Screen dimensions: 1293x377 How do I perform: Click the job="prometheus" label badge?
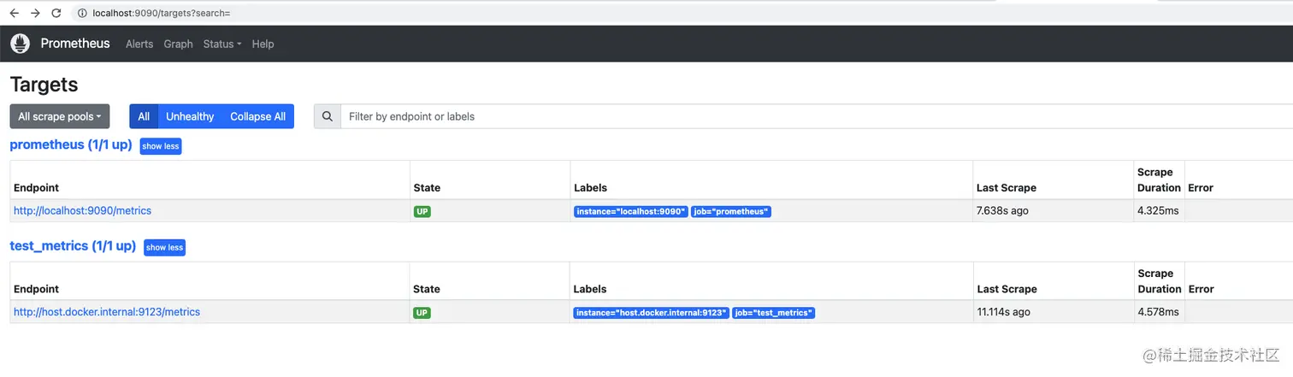(x=731, y=211)
